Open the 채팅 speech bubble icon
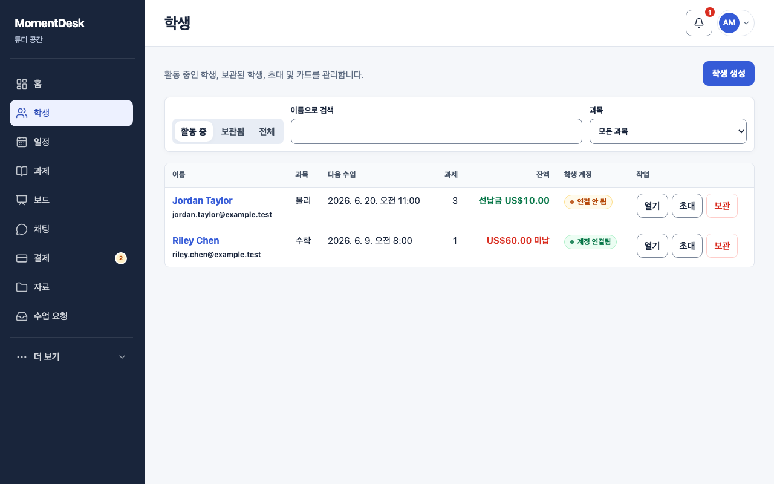The image size is (774, 484). (x=22, y=229)
